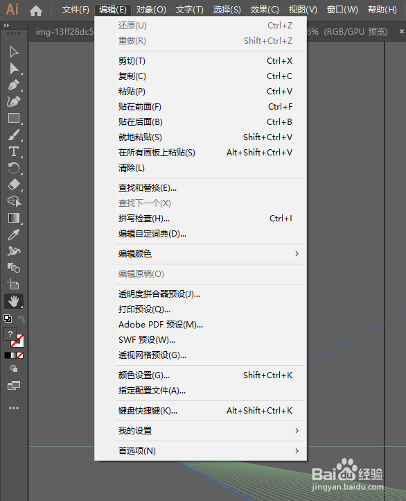Screen dimensions: 406x501
Task: Choose 粘贴(P) menu item
Action: (x=200, y=92)
